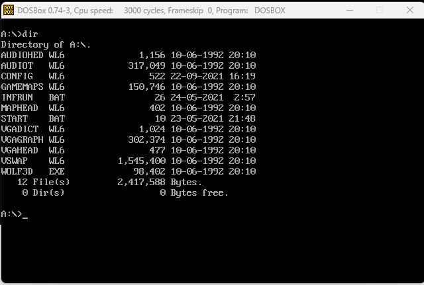Image resolution: width=424 pixels, height=285 pixels.
Task: Click the disabled maximize button
Action: click(x=380, y=11)
